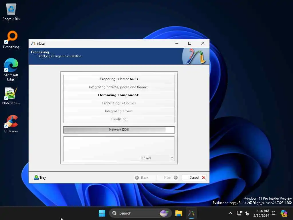Viewport: 293px width, 220px height.
Task: Select the Processing setup files step
Action: tap(119, 103)
